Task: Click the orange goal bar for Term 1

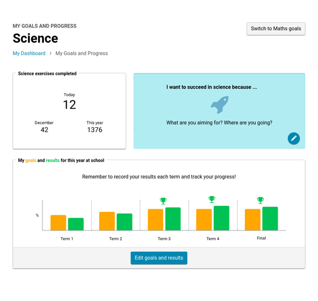Action: pyautogui.click(x=58, y=223)
